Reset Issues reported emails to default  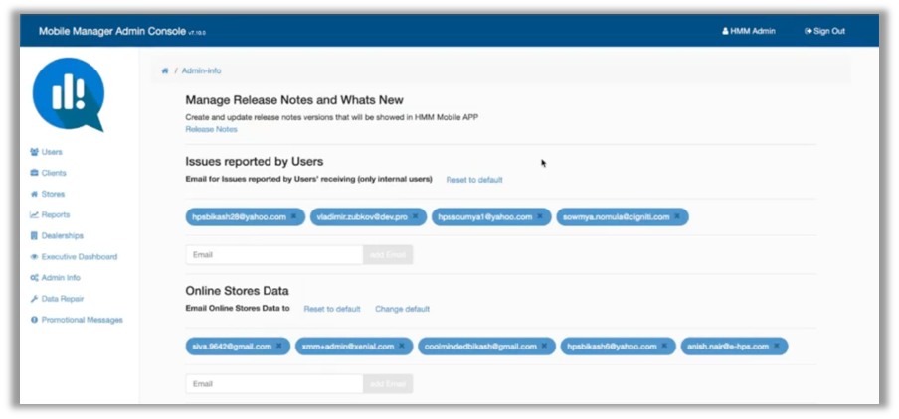click(473, 180)
